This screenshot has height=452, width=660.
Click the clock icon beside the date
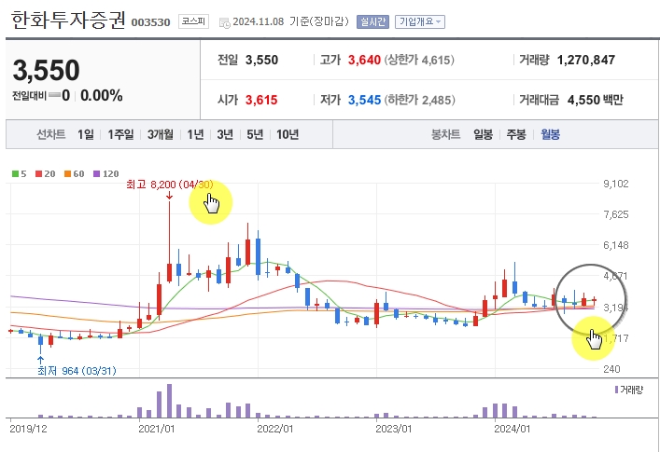(x=225, y=22)
